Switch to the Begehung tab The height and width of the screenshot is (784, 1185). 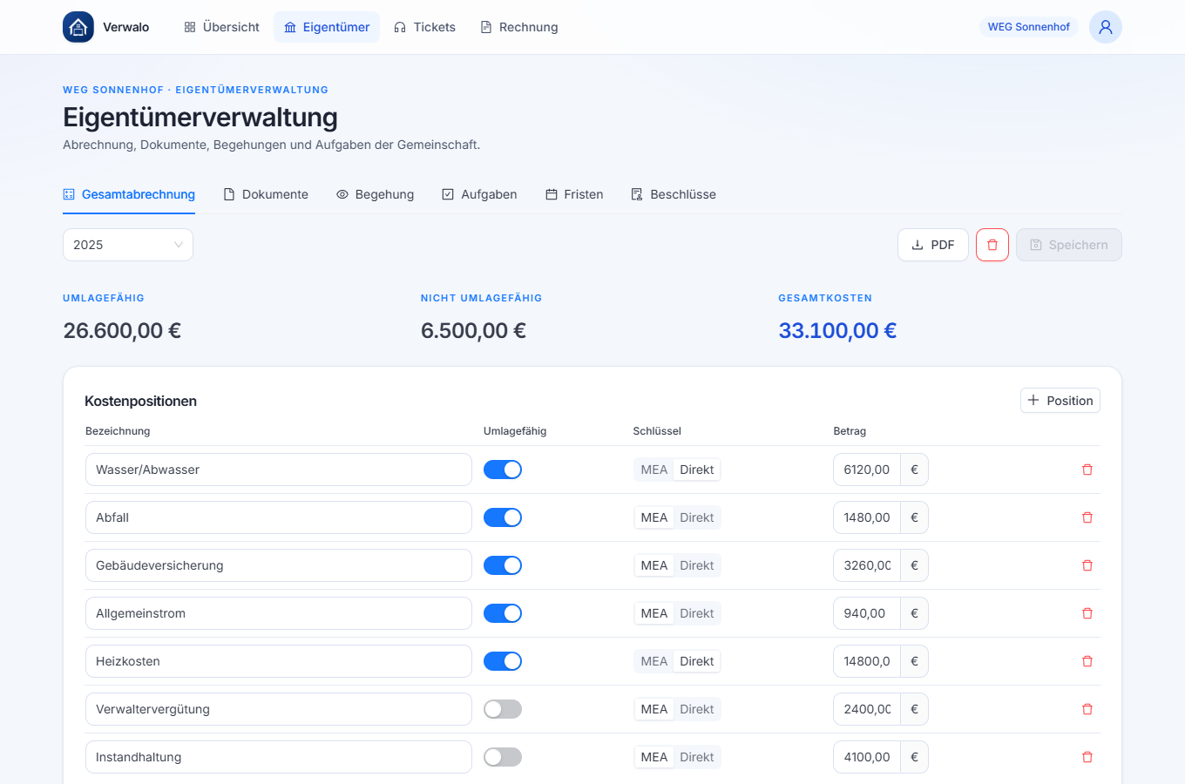click(375, 194)
